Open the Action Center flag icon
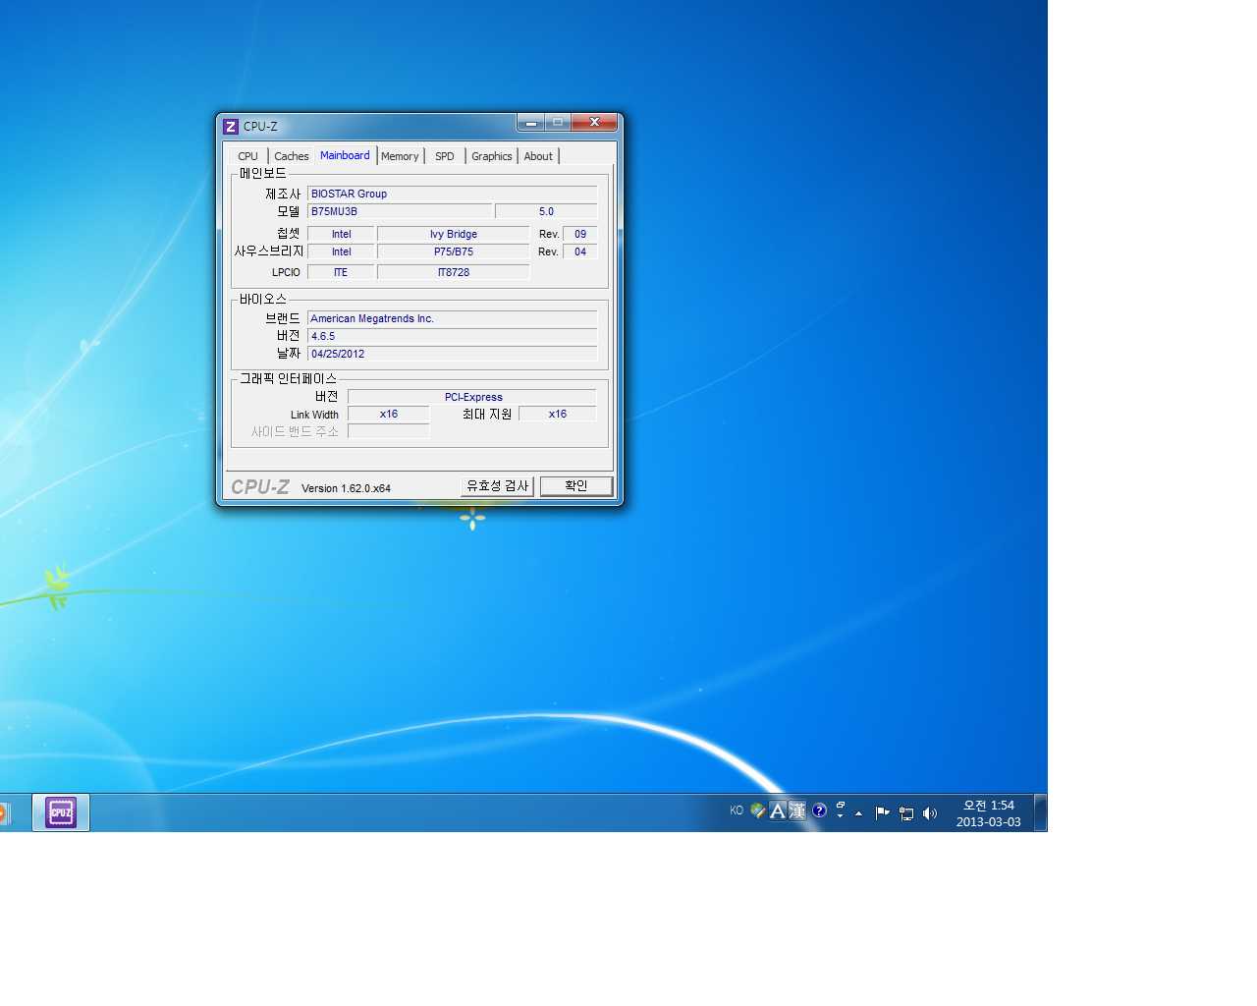This screenshot has width=1257, height=1006. [x=882, y=812]
